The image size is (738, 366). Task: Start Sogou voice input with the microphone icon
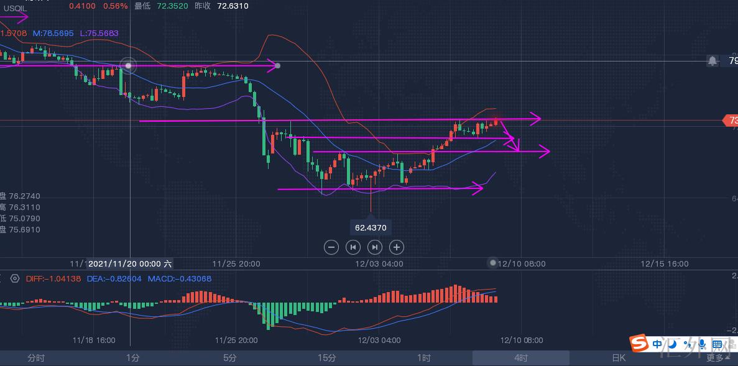click(702, 345)
